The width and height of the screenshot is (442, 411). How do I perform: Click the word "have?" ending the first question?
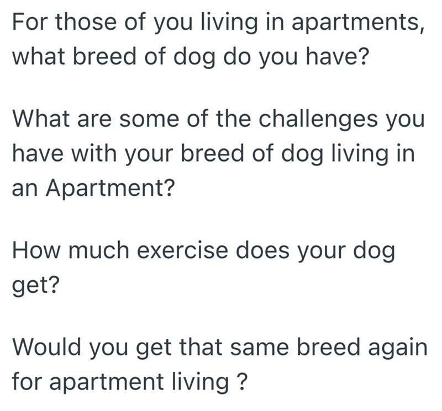pos(338,56)
